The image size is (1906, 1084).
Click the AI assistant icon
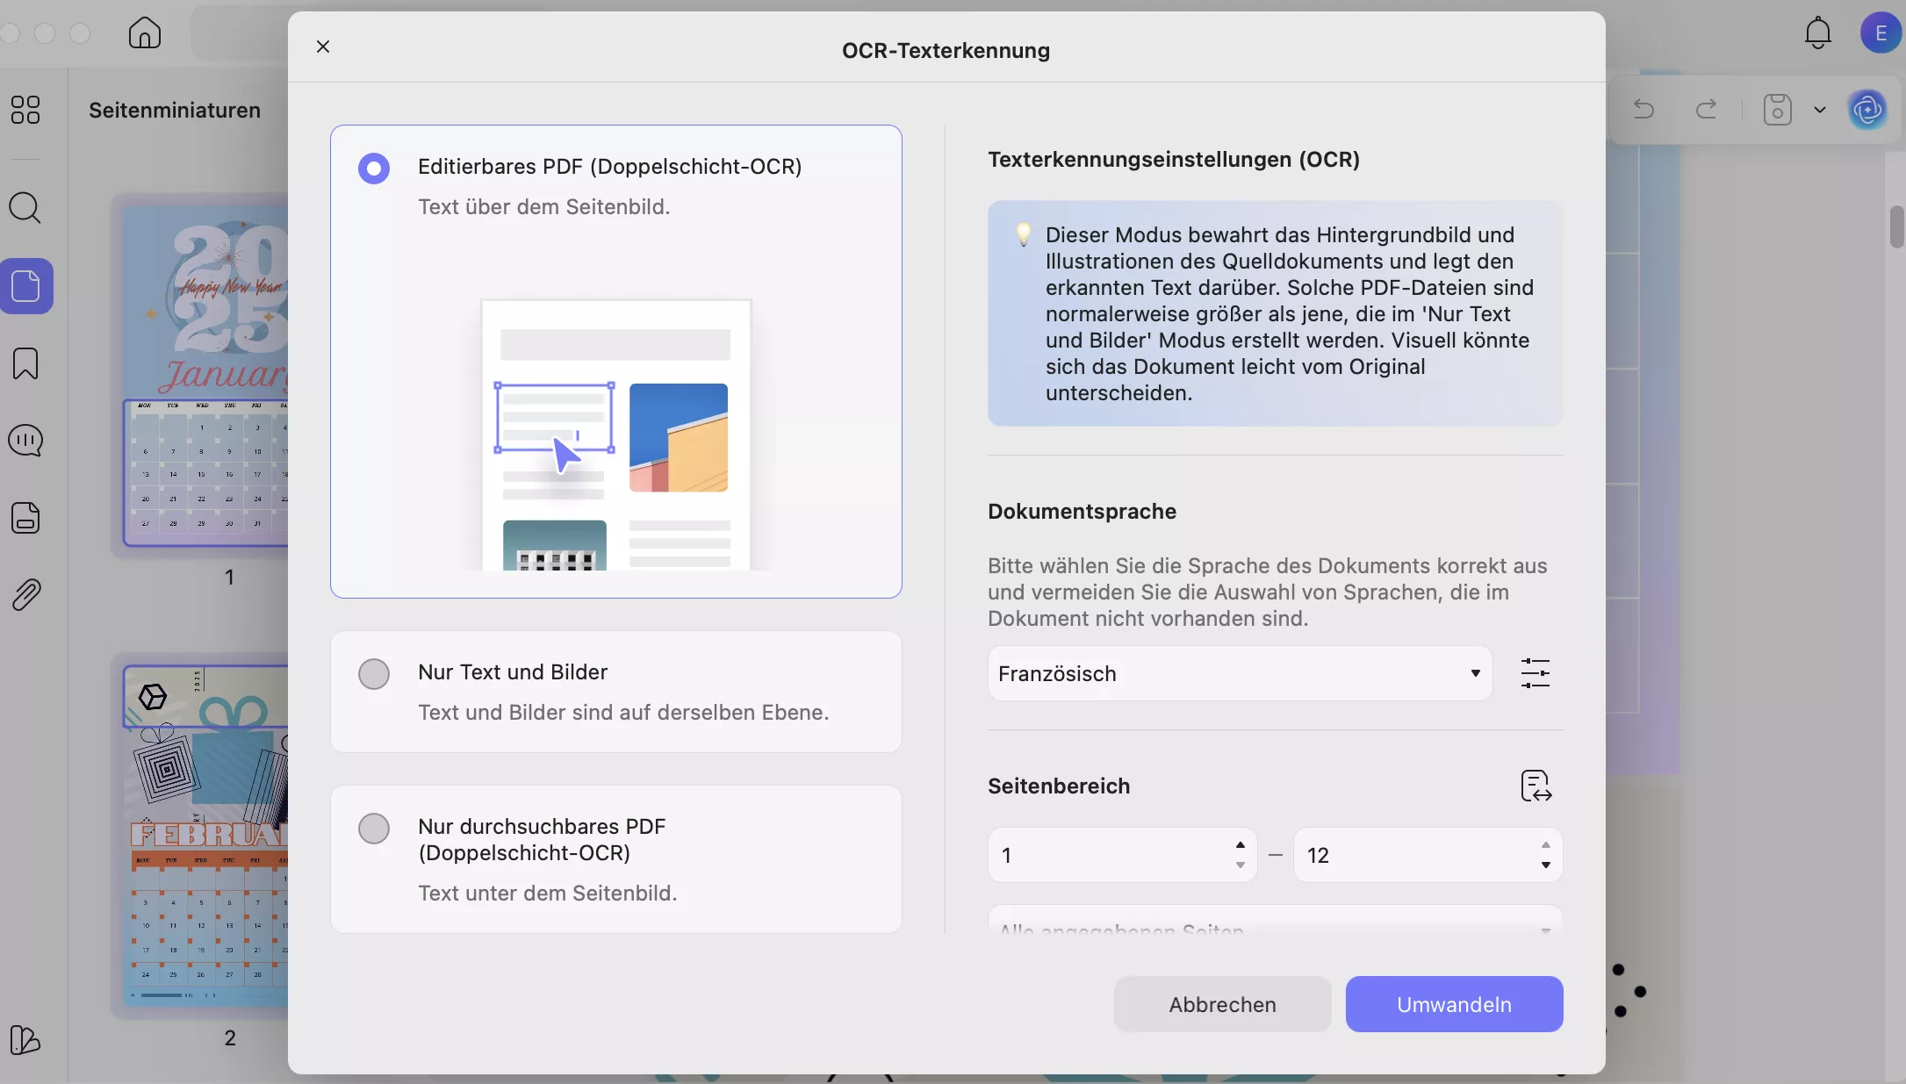tap(1867, 110)
